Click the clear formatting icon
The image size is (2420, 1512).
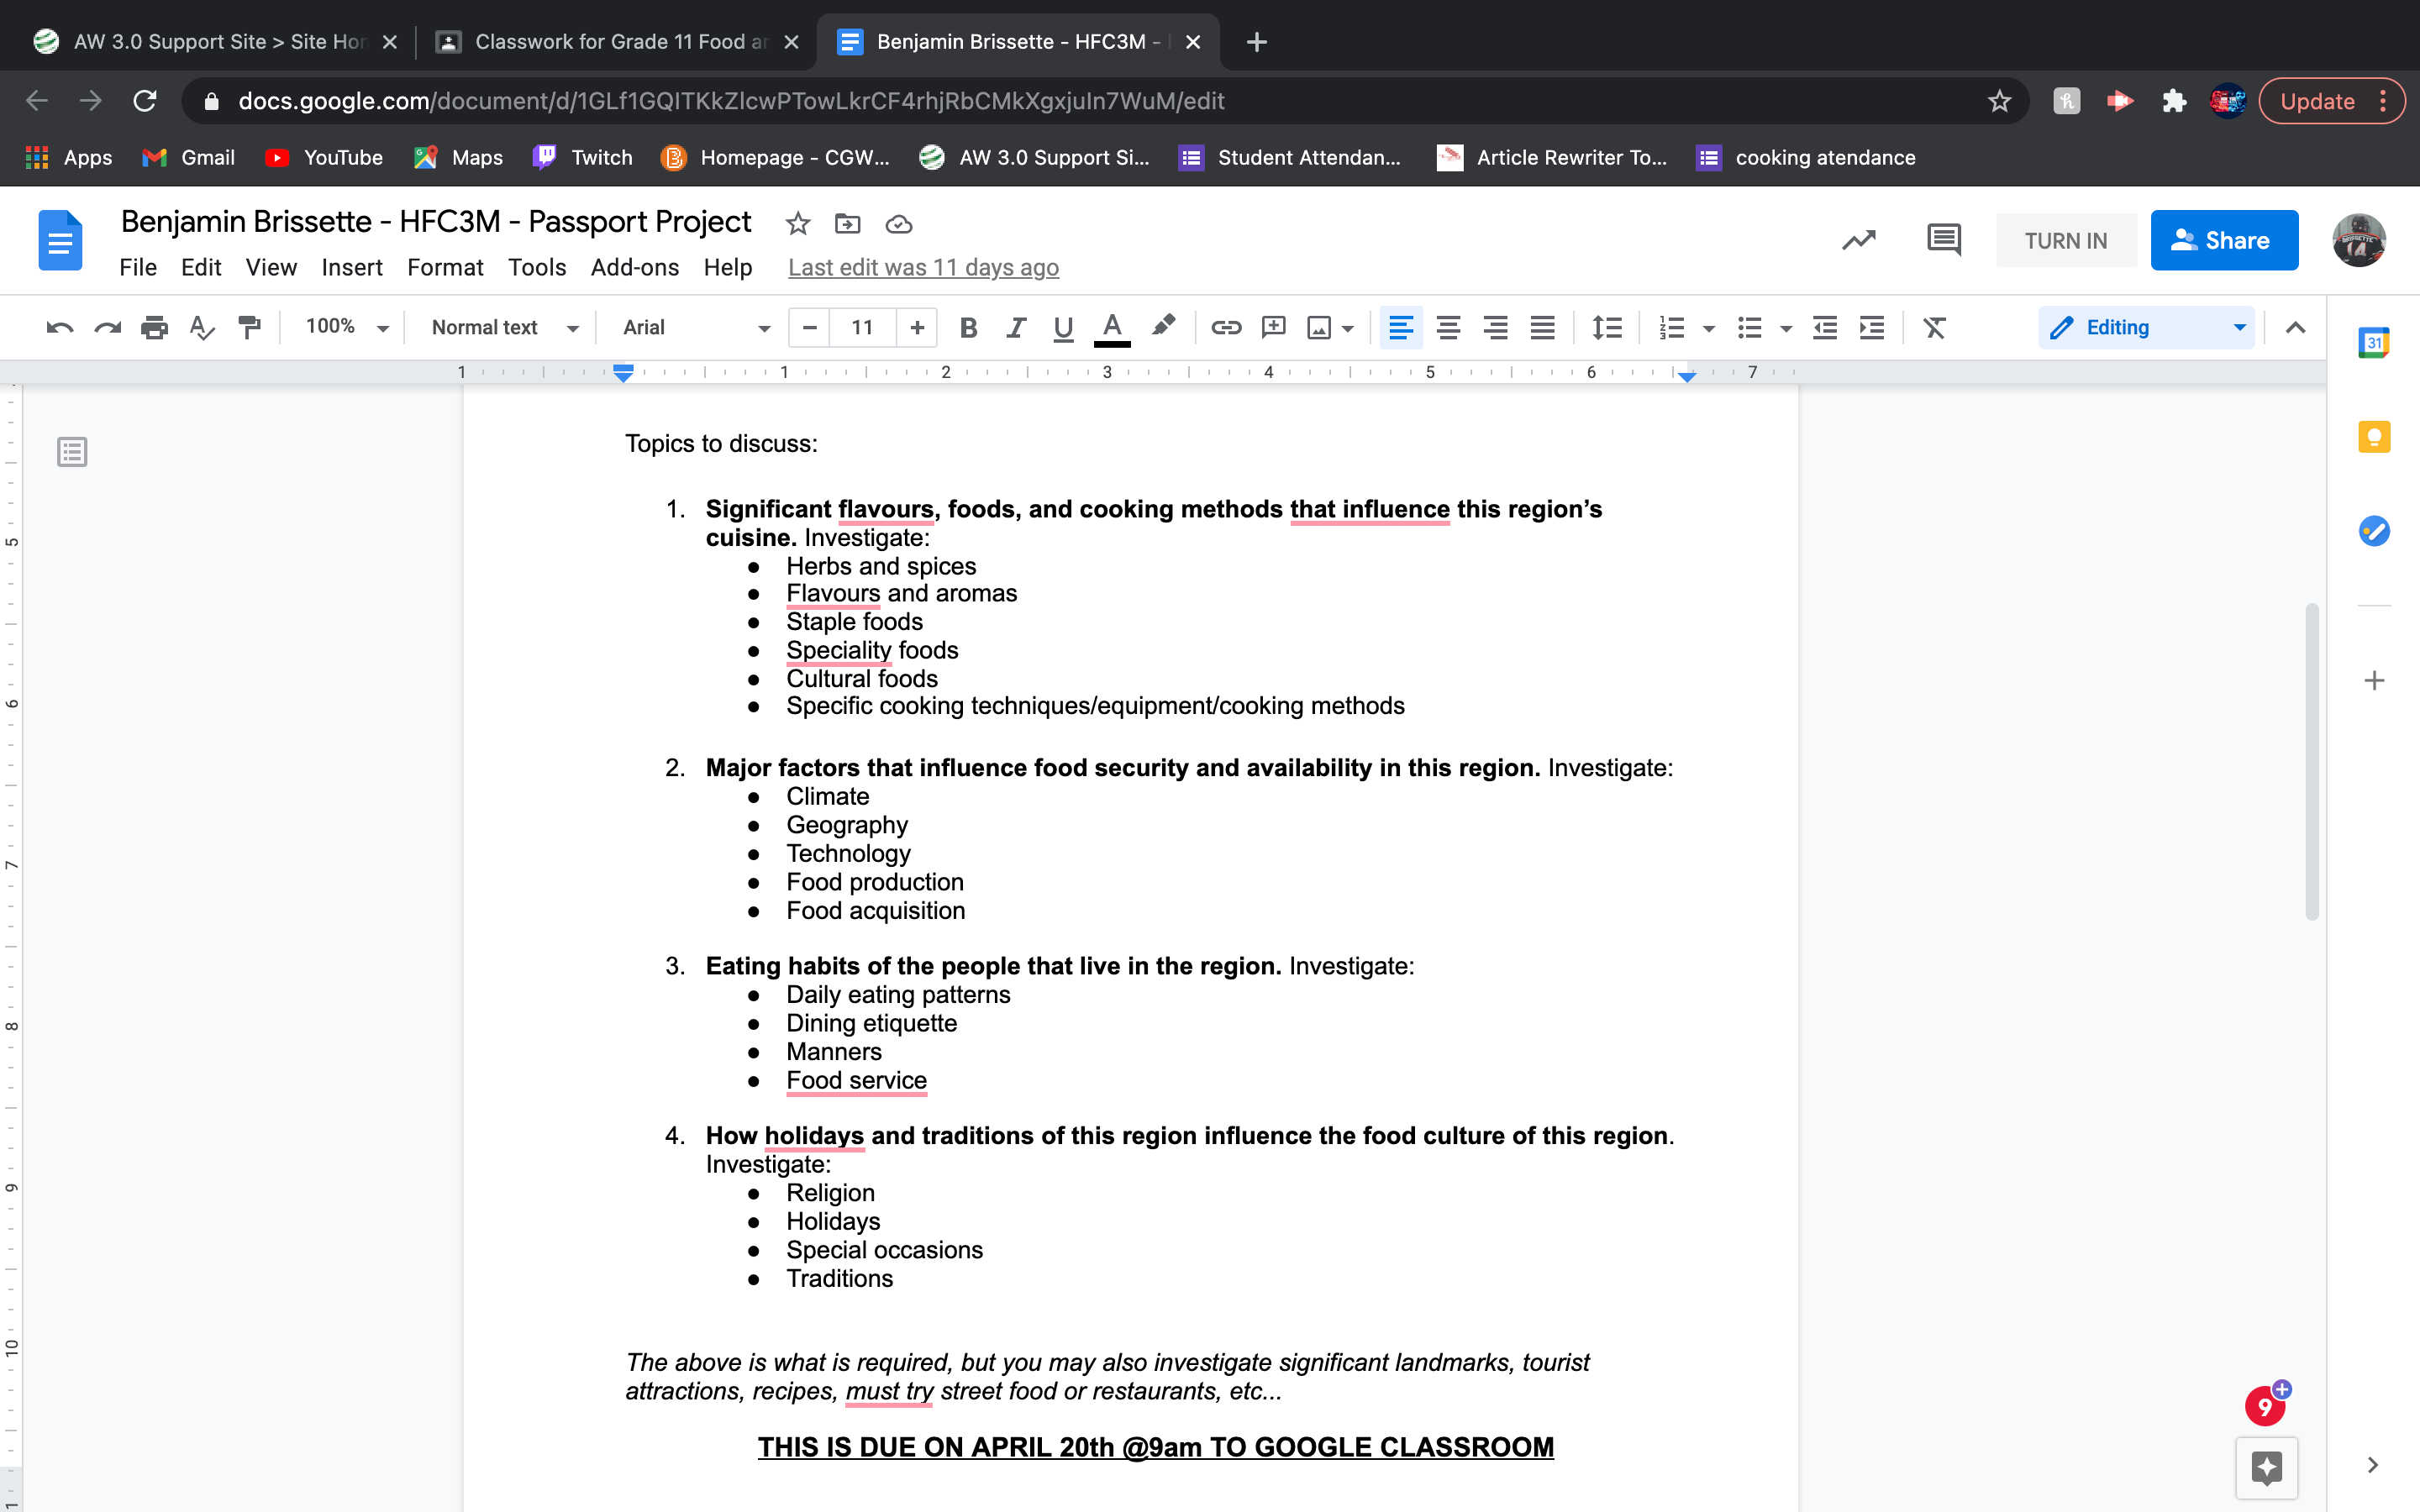coord(1934,327)
